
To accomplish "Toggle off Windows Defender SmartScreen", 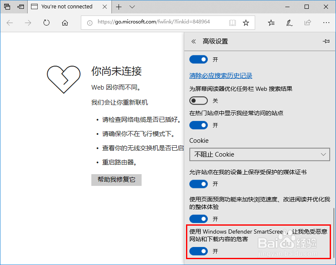I will [198, 251].
